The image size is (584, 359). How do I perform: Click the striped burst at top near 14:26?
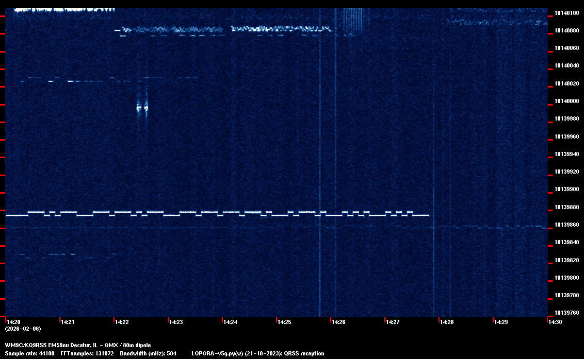coord(354,21)
